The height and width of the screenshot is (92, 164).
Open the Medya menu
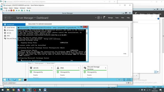pyautogui.click(x=16, y=8)
